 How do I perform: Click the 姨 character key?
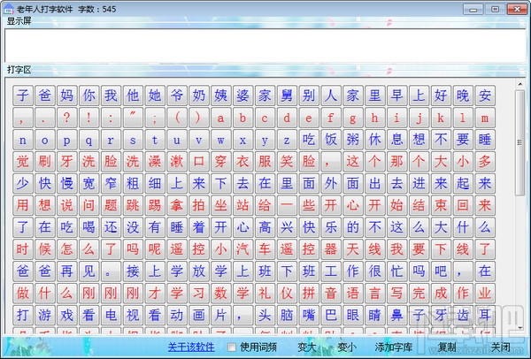(220, 95)
